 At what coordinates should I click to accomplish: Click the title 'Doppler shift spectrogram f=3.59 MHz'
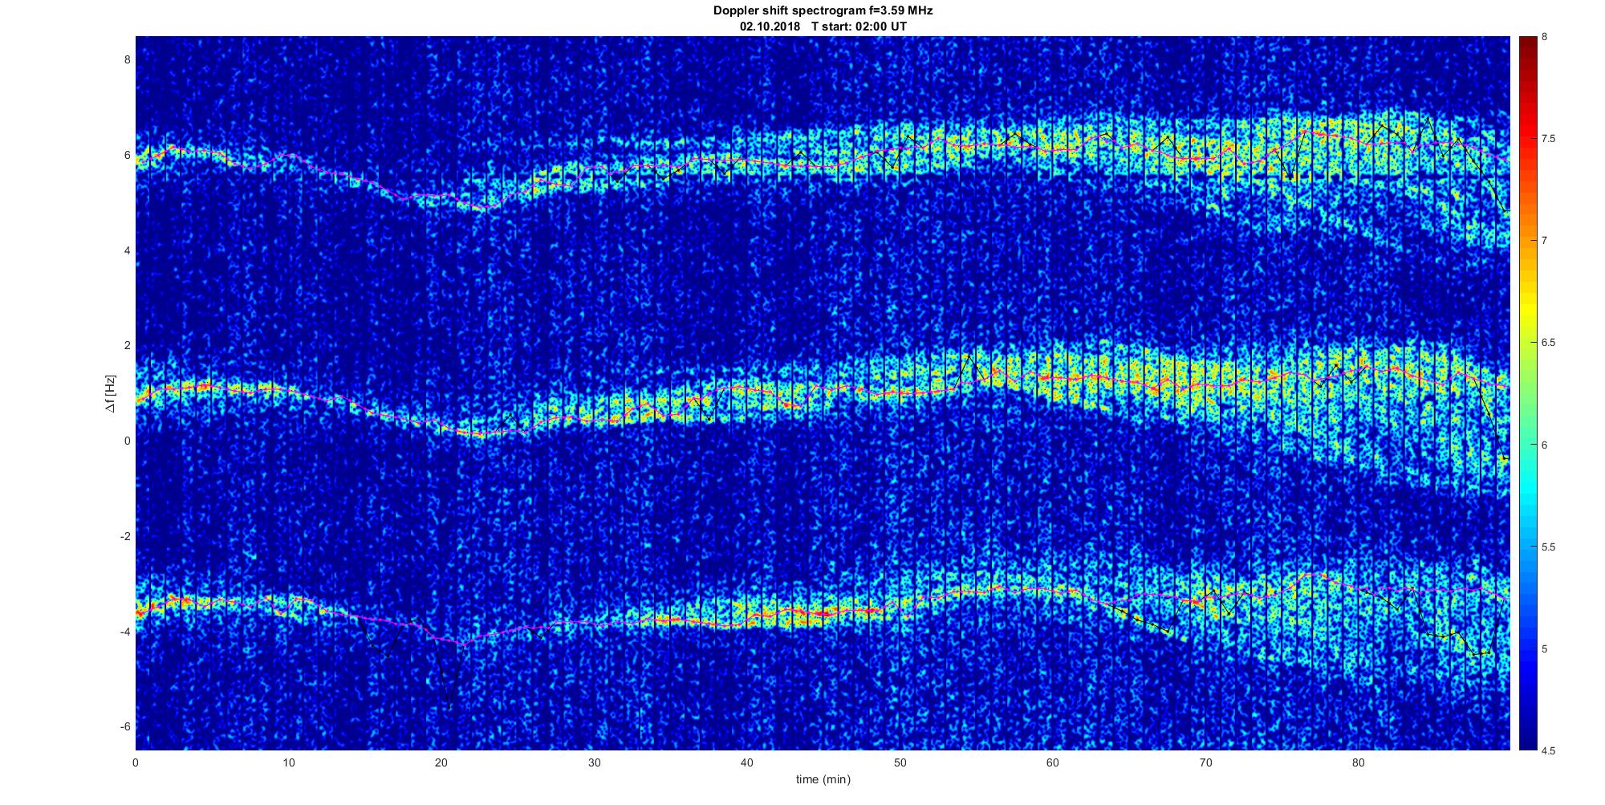(x=823, y=10)
